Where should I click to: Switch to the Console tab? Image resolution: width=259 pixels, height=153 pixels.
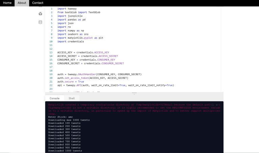coord(54,98)
